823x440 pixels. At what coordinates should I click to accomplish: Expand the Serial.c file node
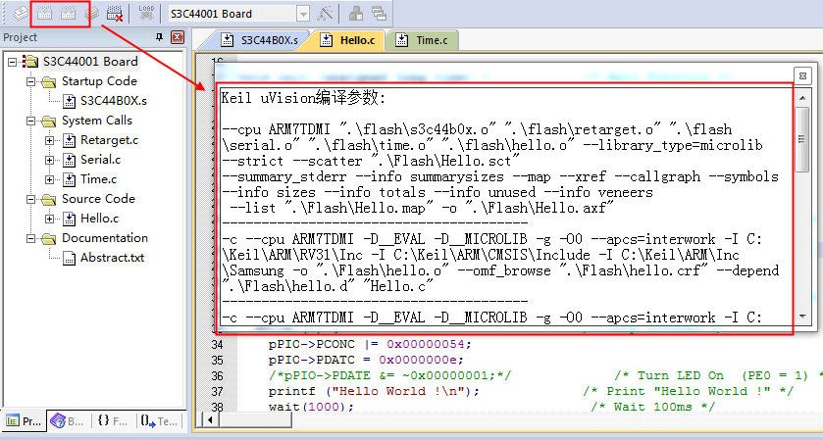[49, 160]
